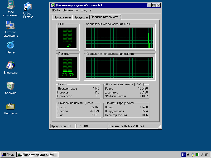Click the network connection tray icon
The height and width of the screenshot is (158, 211).
coord(188,155)
